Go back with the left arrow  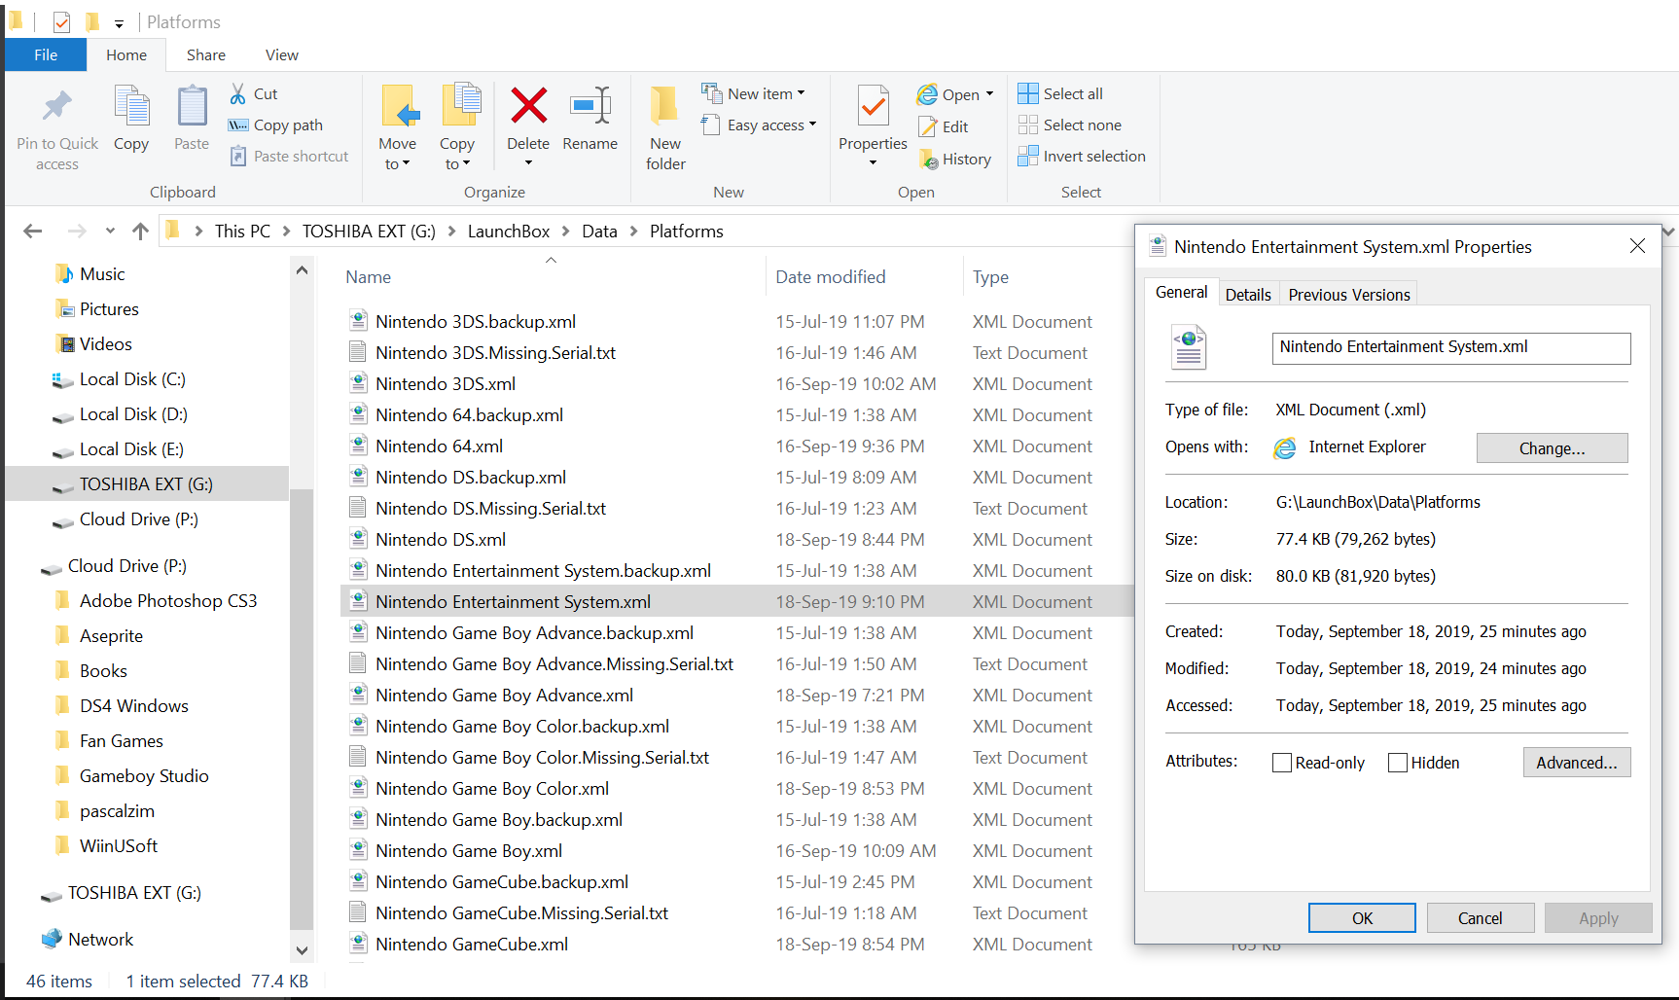point(33,232)
